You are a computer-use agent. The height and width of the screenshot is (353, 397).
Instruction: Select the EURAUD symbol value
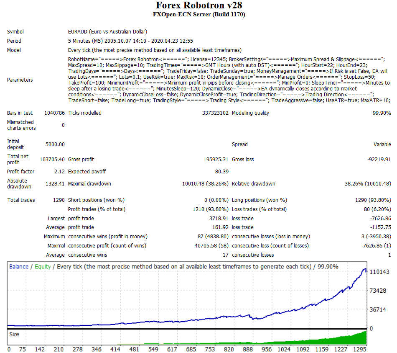[107, 32]
